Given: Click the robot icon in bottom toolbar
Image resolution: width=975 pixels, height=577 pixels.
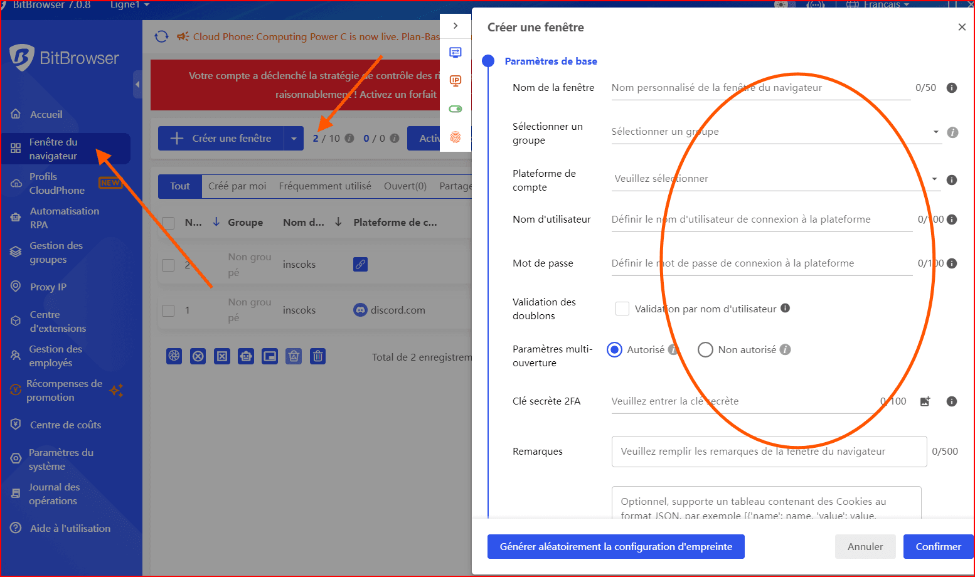Looking at the screenshot, I should coord(246,356).
